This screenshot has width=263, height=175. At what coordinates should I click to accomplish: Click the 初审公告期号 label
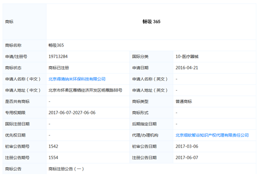17,146
